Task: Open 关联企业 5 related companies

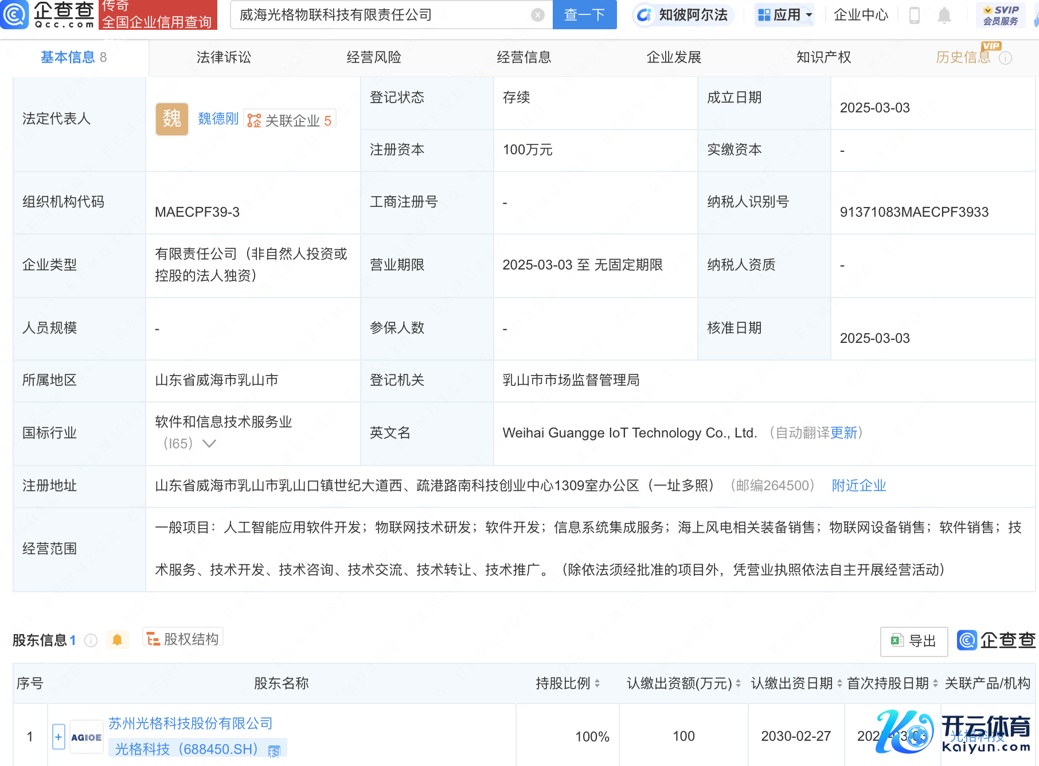Action: point(290,120)
